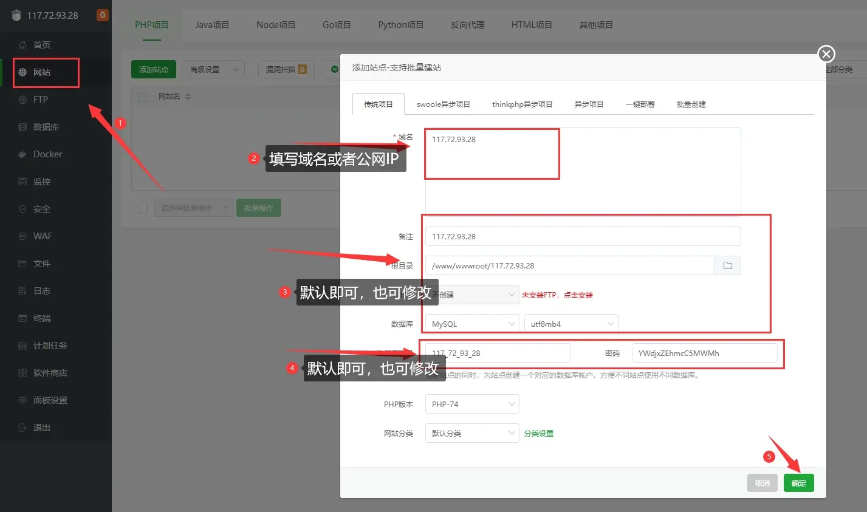This screenshot has height=512, width=867.
Task: Close the 添加站点 dialog with X
Action: pyautogui.click(x=826, y=54)
